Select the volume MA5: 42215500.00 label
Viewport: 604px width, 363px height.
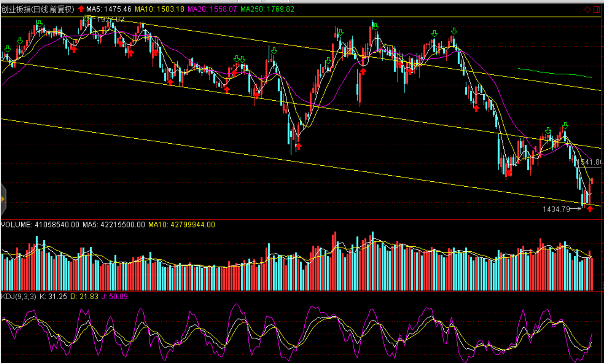tap(113, 225)
